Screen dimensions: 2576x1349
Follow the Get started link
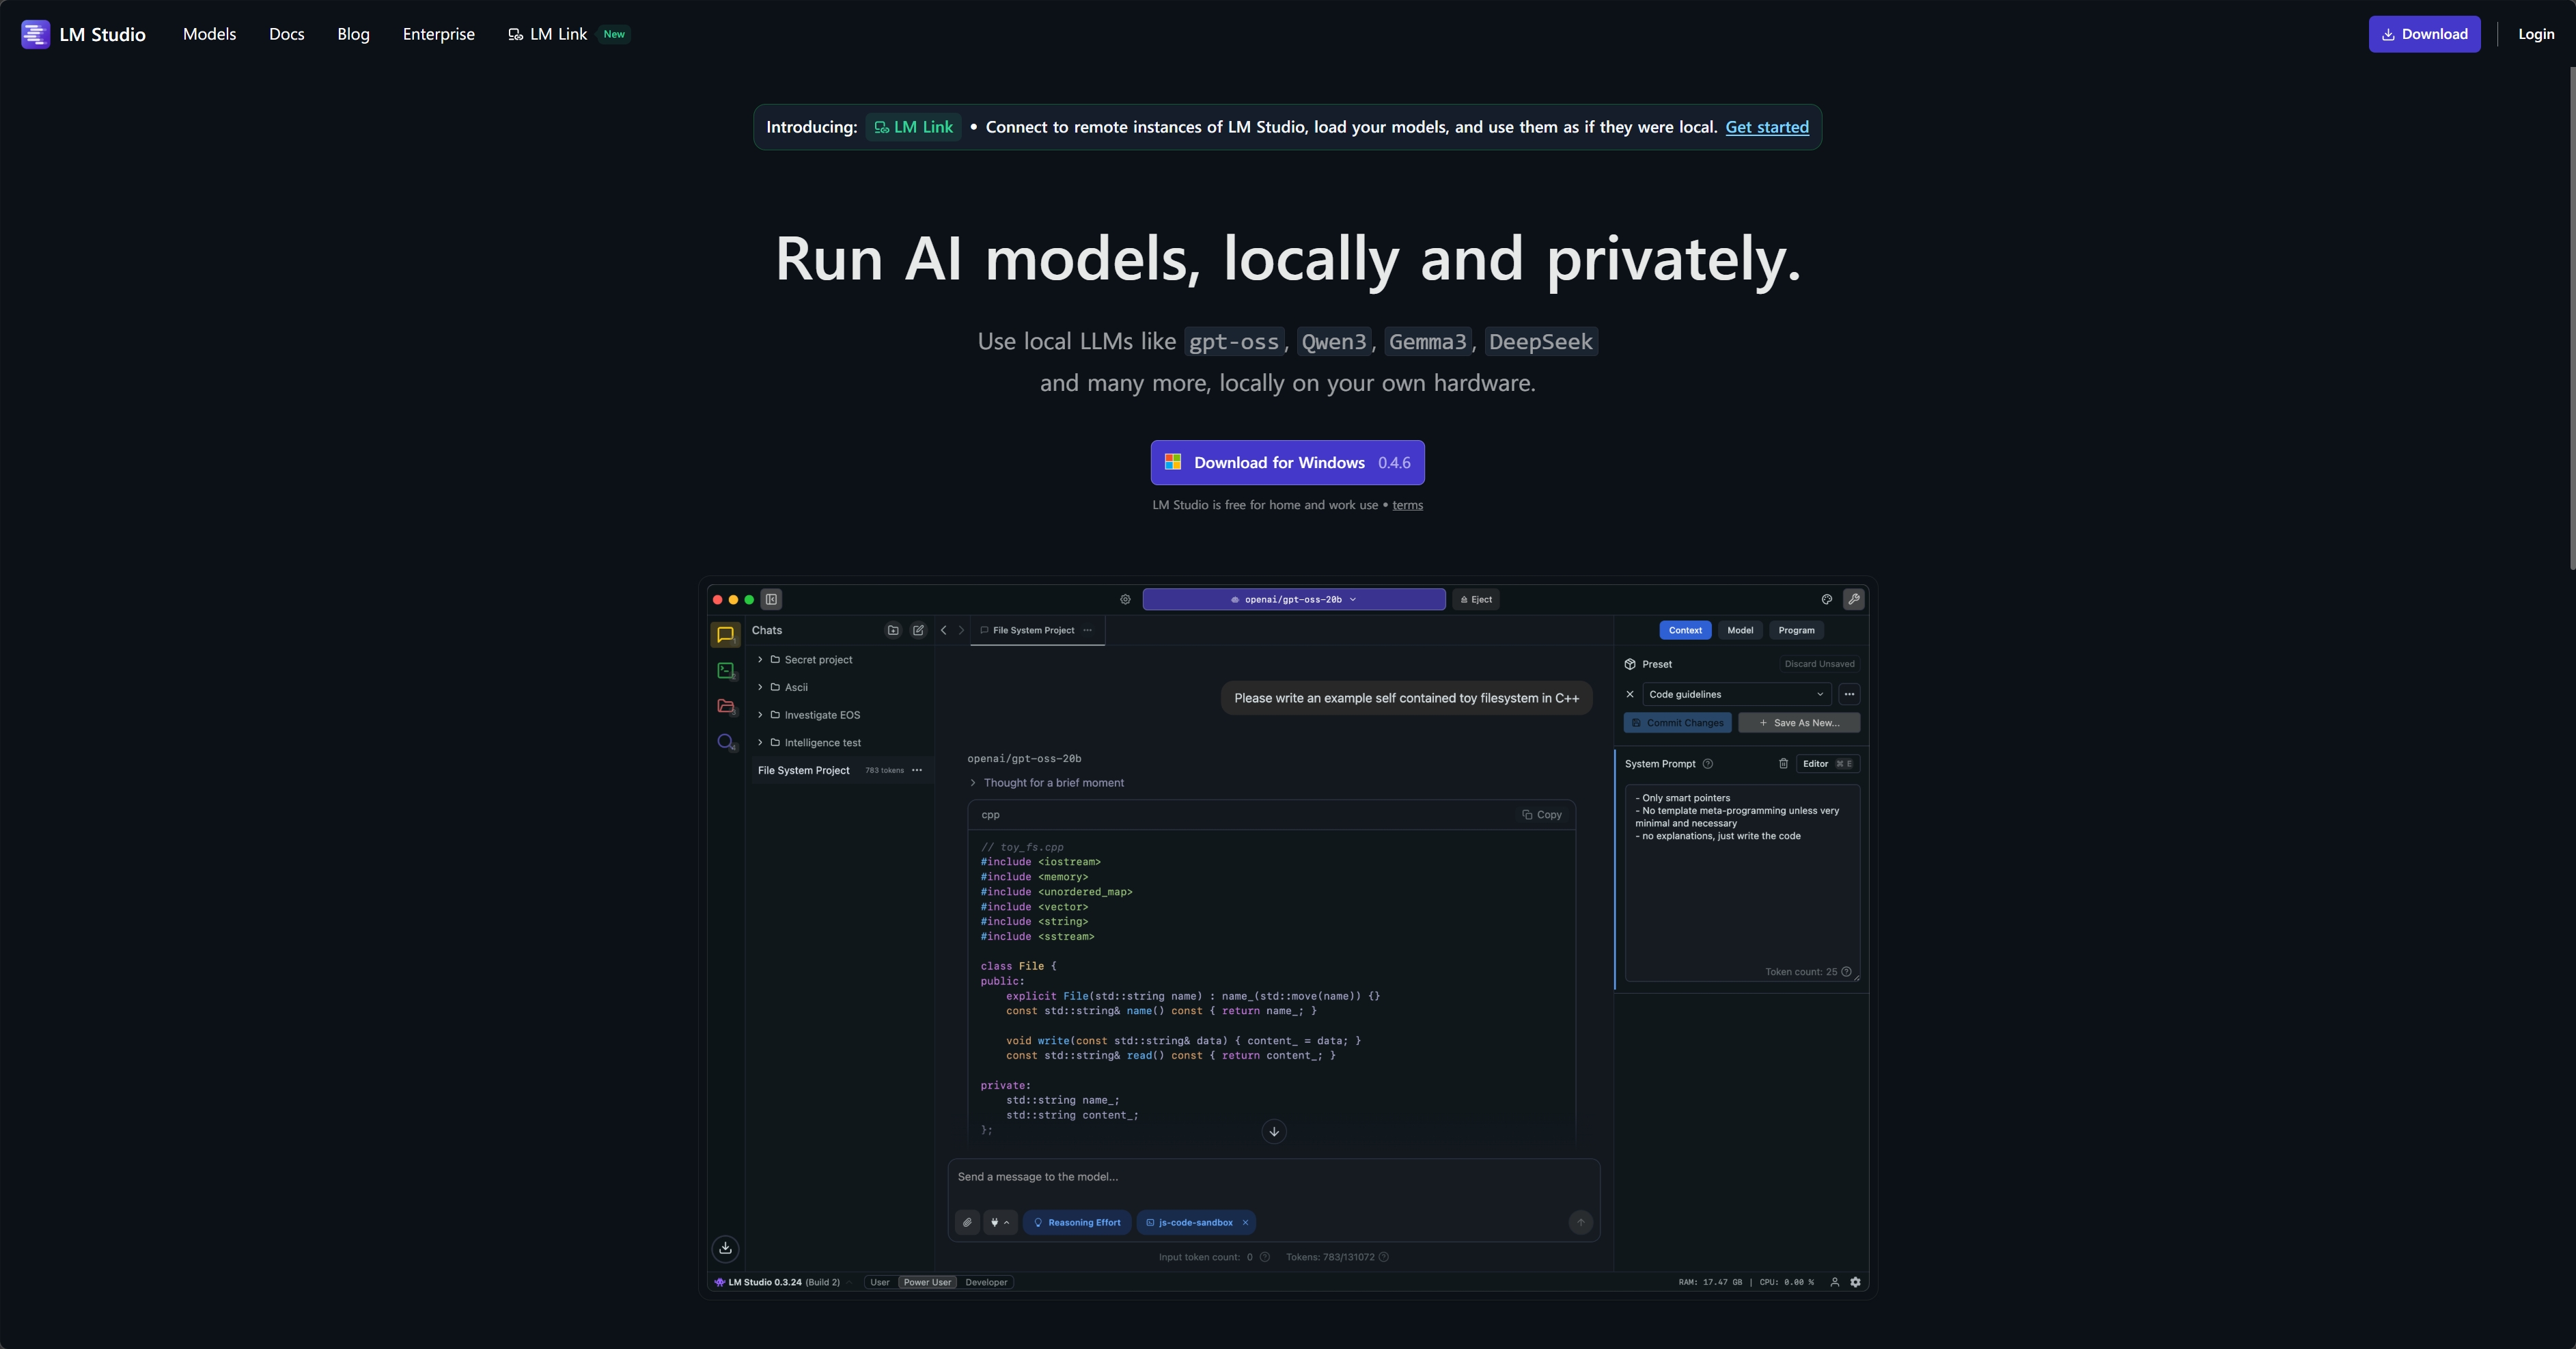pyautogui.click(x=1766, y=127)
